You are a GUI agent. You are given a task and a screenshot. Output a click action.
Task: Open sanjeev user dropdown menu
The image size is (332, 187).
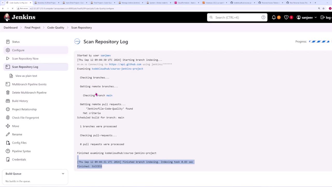[x=307, y=17]
